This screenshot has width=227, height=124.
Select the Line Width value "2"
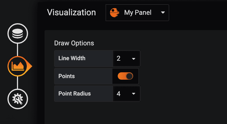point(119,58)
